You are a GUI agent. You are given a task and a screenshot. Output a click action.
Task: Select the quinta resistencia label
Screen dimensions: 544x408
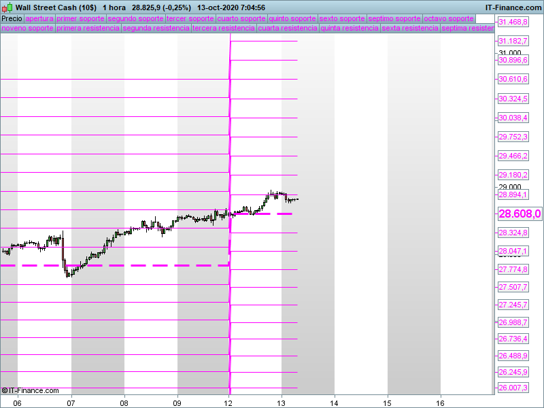pos(350,28)
